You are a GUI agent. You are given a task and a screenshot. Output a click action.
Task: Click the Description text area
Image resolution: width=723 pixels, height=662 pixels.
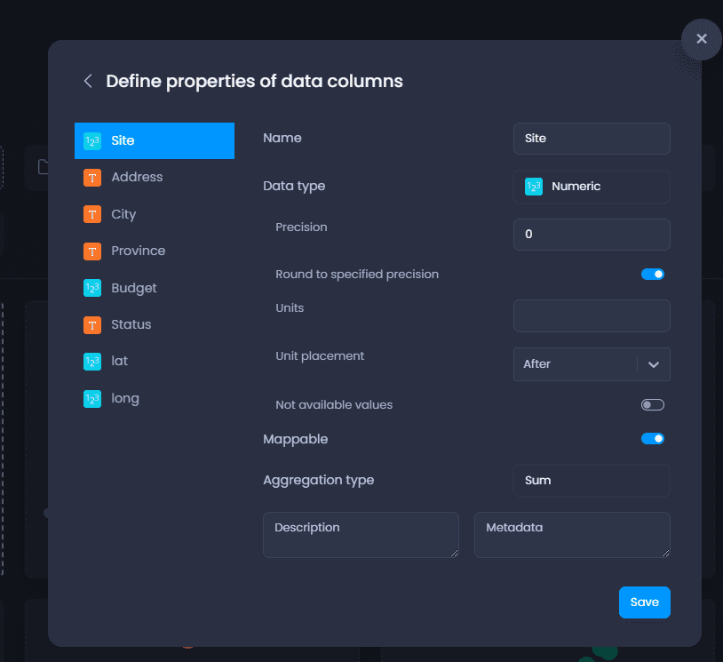click(361, 535)
